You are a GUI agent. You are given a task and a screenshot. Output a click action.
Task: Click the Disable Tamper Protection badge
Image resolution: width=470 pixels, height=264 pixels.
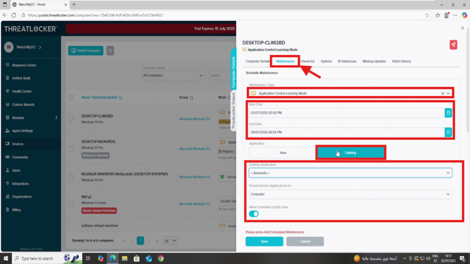pyautogui.click(x=99, y=211)
